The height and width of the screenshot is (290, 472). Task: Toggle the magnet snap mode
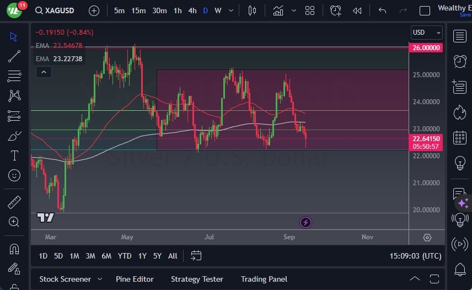pyautogui.click(x=14, y=249)
